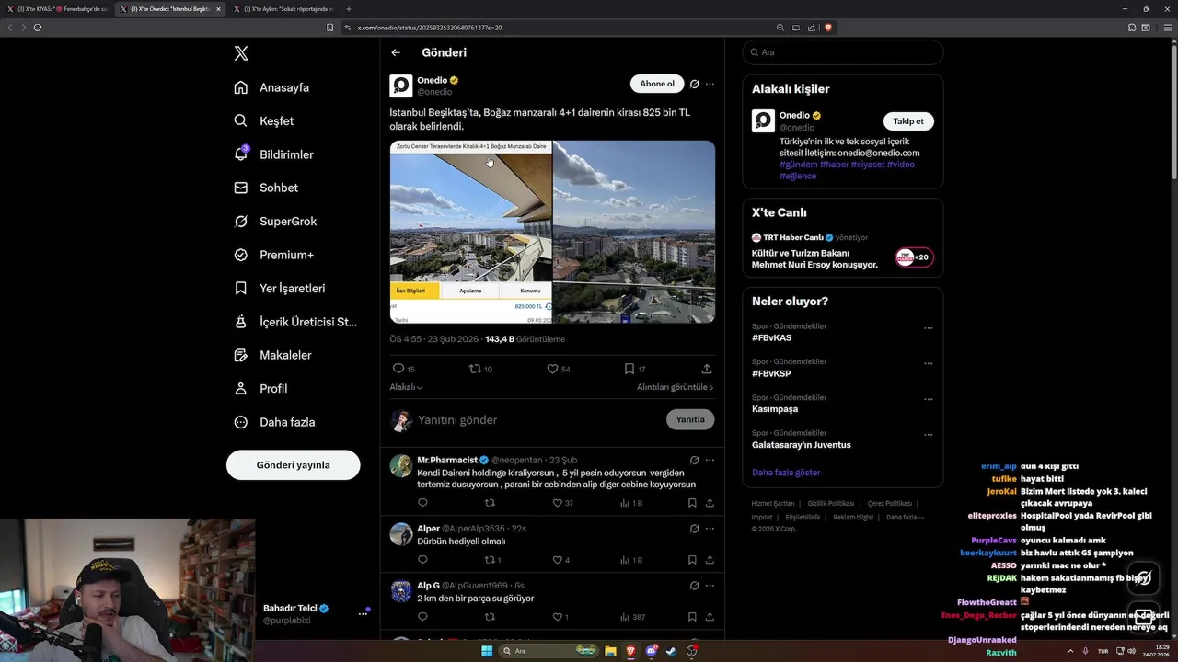Share Onedio's post
The height and width of the screenshot is (662, 1178).
tap(707, 369)
